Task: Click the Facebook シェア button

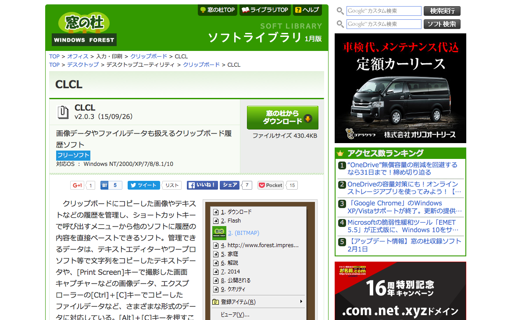Action: tap(229, 185)
